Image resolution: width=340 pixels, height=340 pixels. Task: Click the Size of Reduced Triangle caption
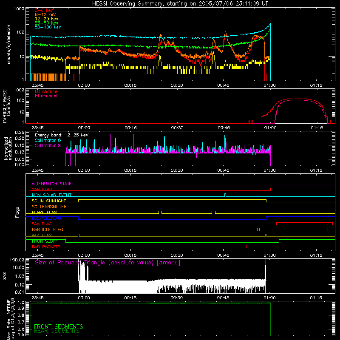108,263
